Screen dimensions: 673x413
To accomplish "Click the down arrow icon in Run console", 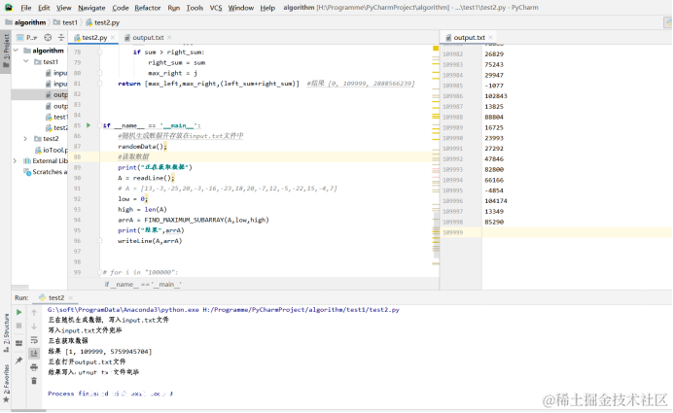I will pyautogui.click(x=34, y=327).
